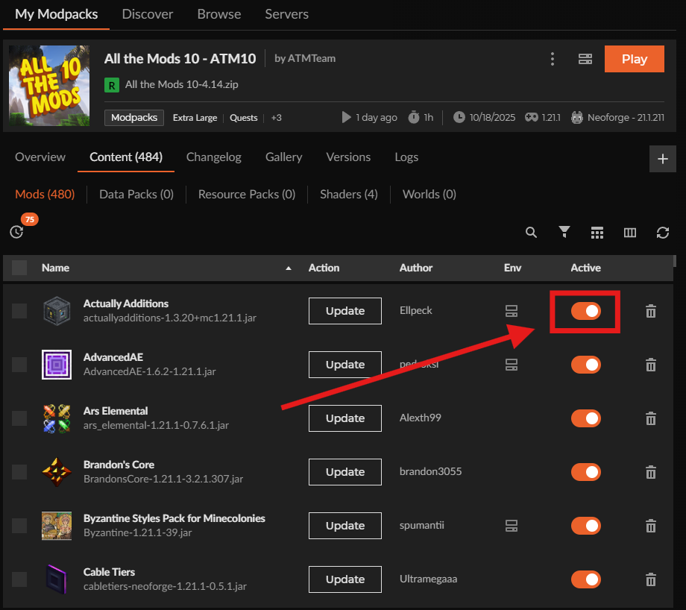Screen dimensions: 686x610
Task: Click the Modpacks category tag
Action: pos(134,118)
